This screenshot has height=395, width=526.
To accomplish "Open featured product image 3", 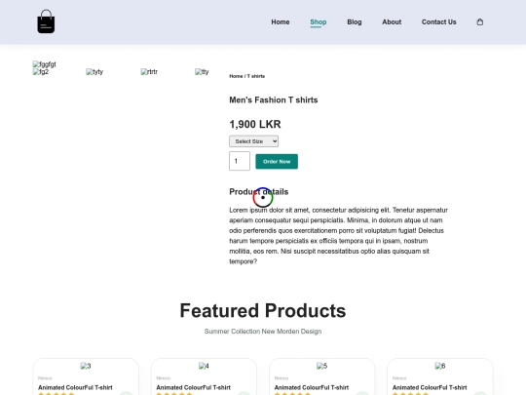I will click(x=86, y=366).
